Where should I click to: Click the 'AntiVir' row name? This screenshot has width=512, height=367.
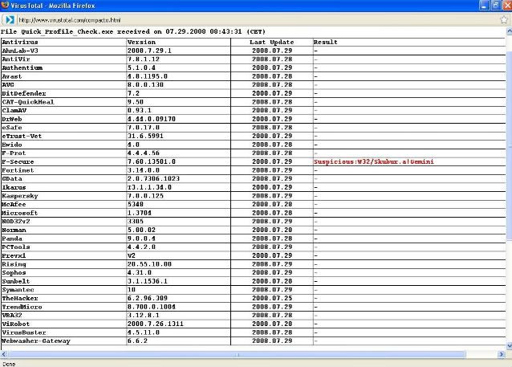pos(16,59)
